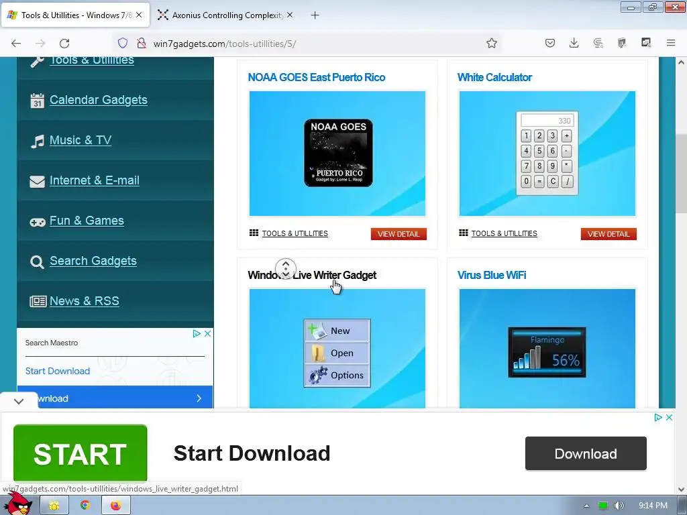This screenshot has width=687, height=515.
Task: Open the Virus Blue WiFi title link
Action: (x=492, y=276)
